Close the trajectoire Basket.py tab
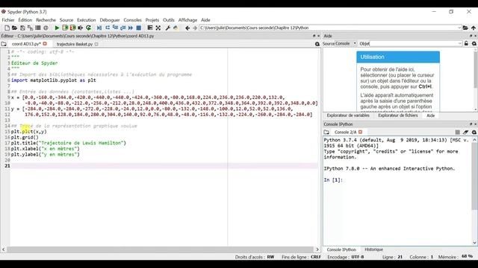Screen dimensions: 478x268 coord(96,44)
